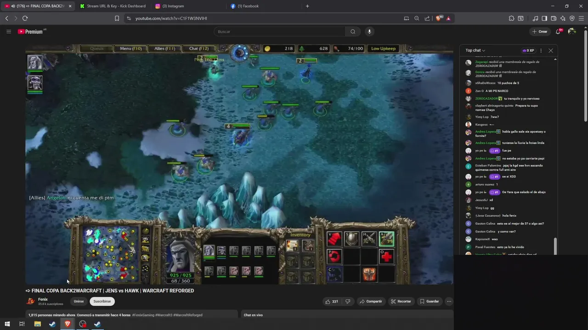Open YouTube notifications bell
Image resolution: width=588 pixels, height=330 pixels.
click(558, 32)
